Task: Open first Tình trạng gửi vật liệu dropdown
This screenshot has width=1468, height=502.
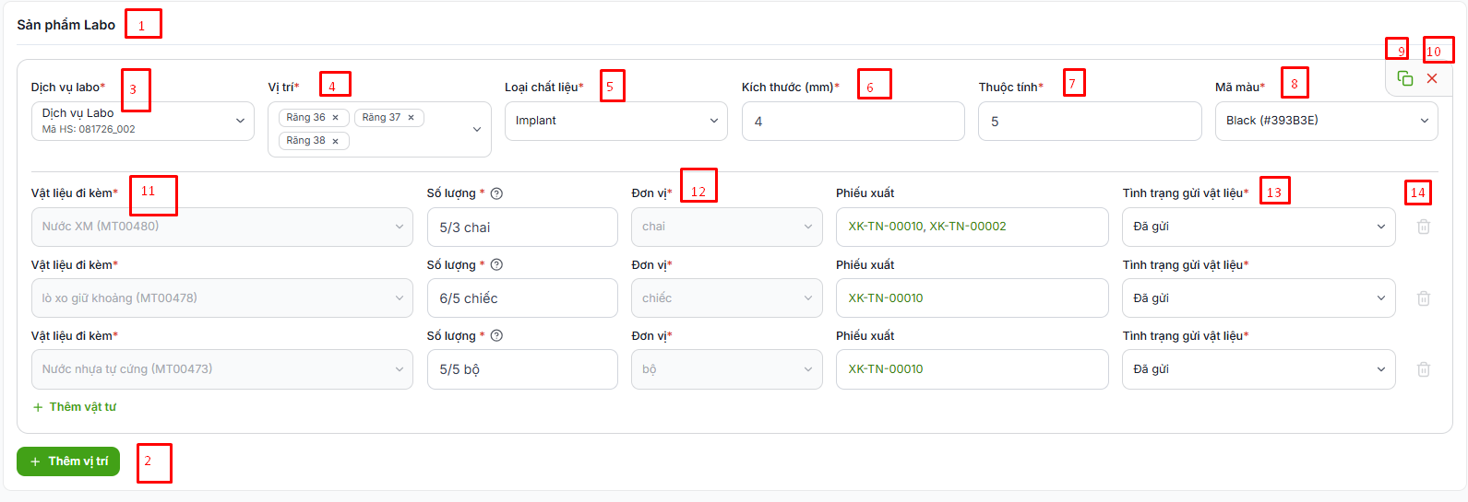Action: coord(1259,227)
